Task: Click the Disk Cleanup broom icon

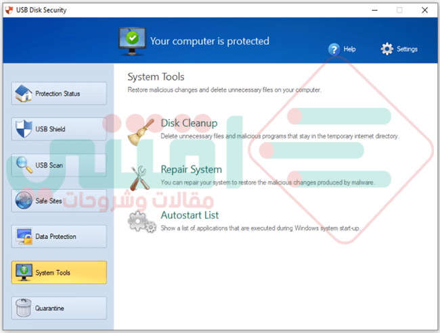Action: click(141, 132)
